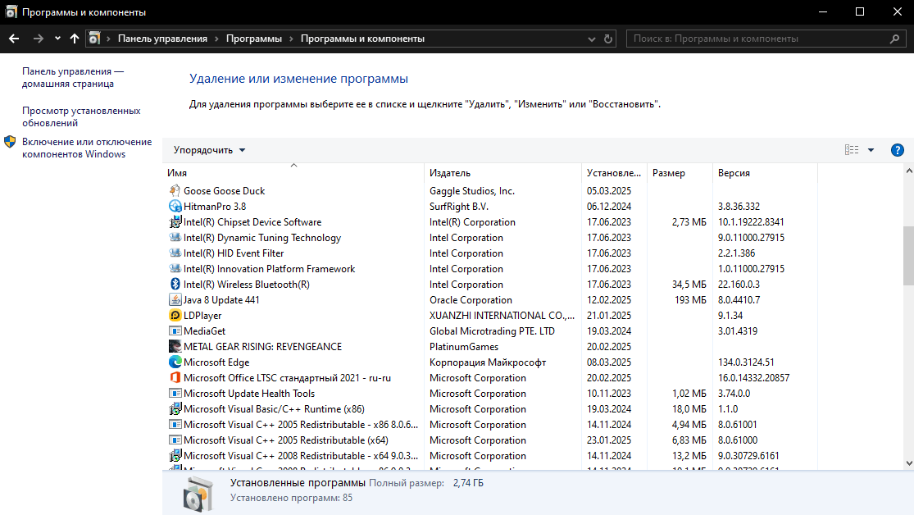The height and width of the screenshot is (515, 914).
Task: Click the Global Microtrading PTE. LTD cell
Action: pyautogui.click(x=492, y=330)
